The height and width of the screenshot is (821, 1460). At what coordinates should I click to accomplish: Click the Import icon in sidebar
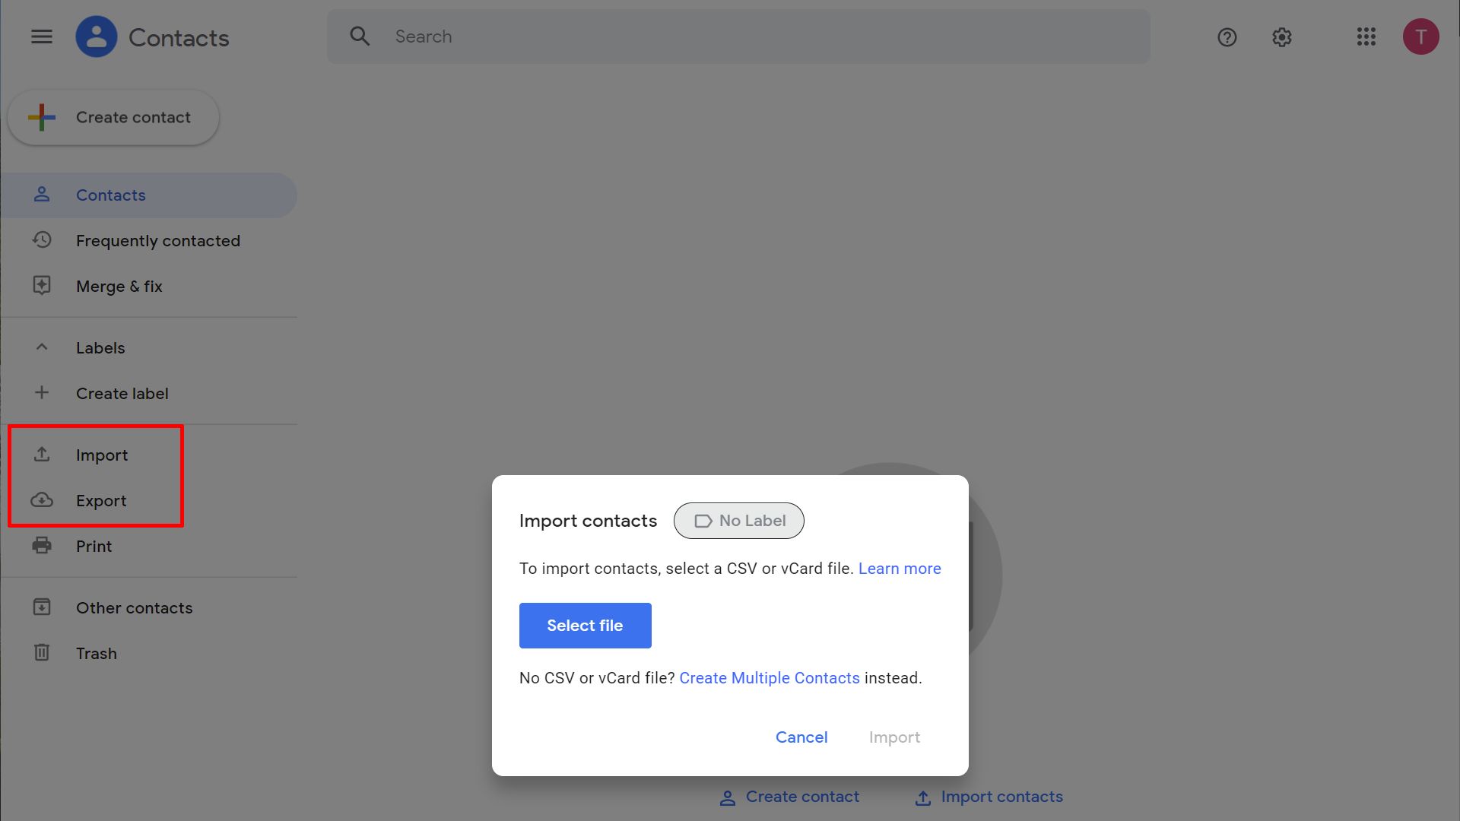41,454
